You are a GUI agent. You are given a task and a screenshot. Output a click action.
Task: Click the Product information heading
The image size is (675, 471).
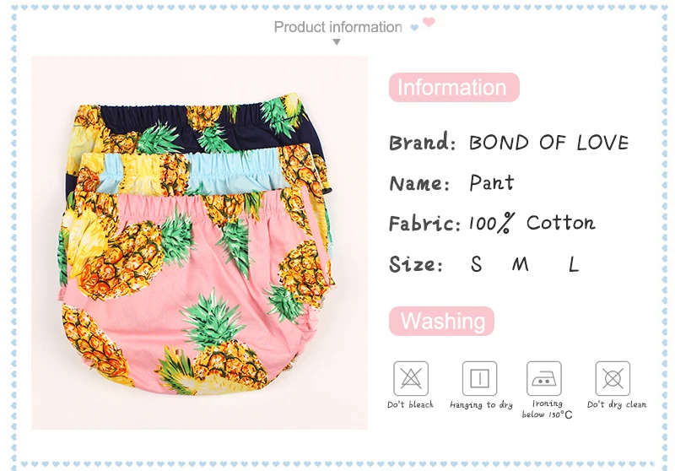coord(338,27)
